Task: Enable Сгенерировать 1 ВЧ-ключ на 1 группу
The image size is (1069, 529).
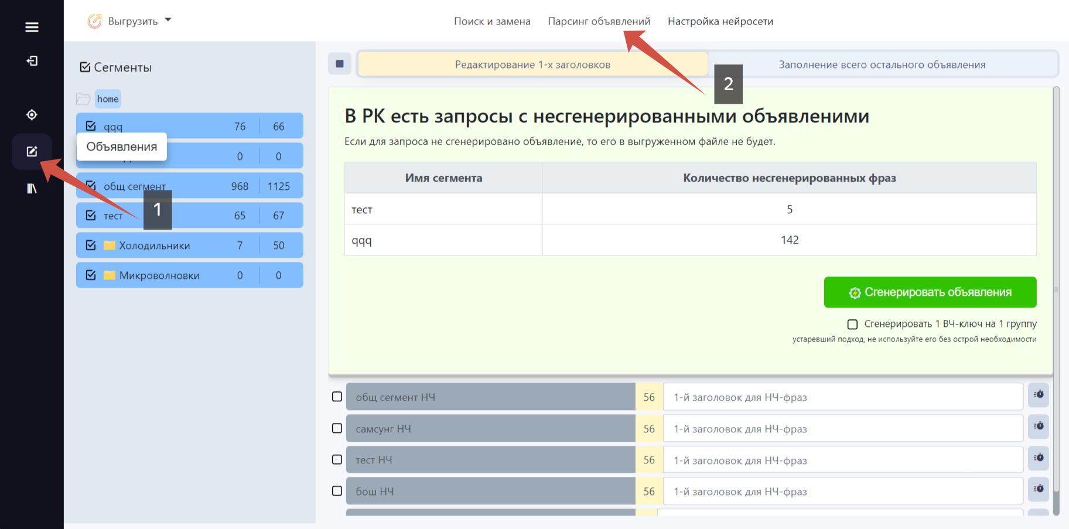Action: click(853, 324)
